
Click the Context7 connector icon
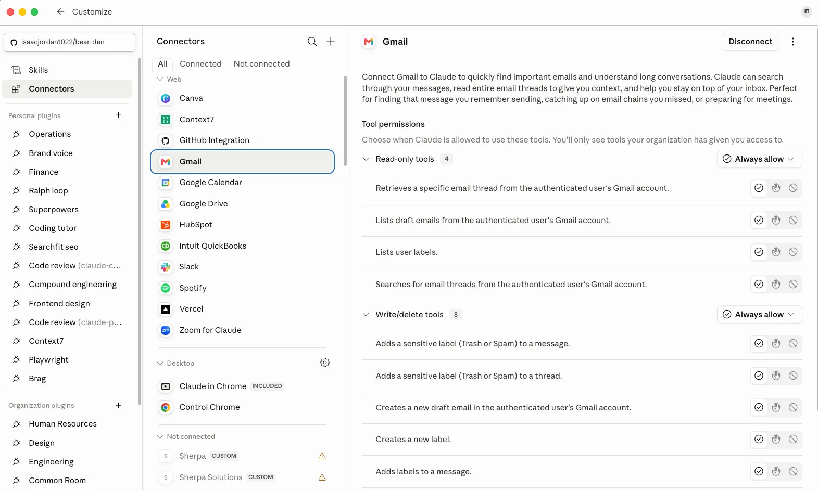pyautogui.click(x=166, y=120)
